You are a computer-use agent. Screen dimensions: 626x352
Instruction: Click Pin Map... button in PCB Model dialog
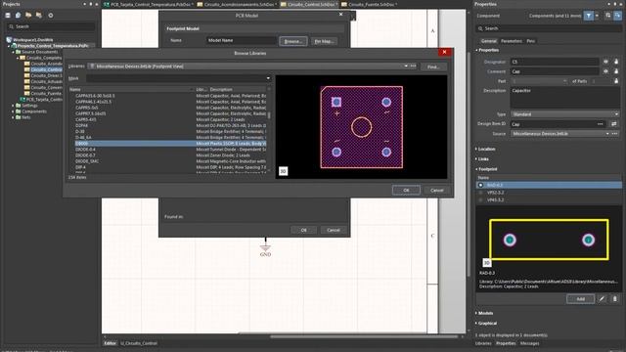point(324,41)
